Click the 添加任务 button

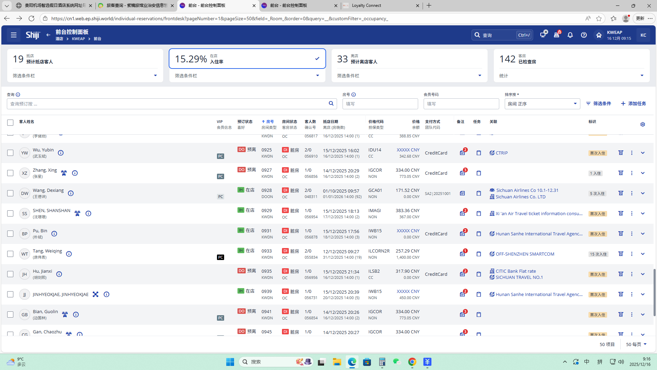(633, 103)
